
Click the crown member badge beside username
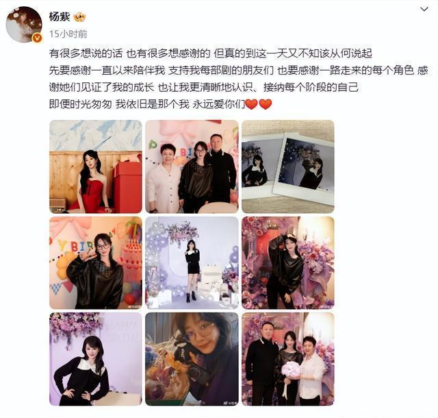(x=79, y=17)
